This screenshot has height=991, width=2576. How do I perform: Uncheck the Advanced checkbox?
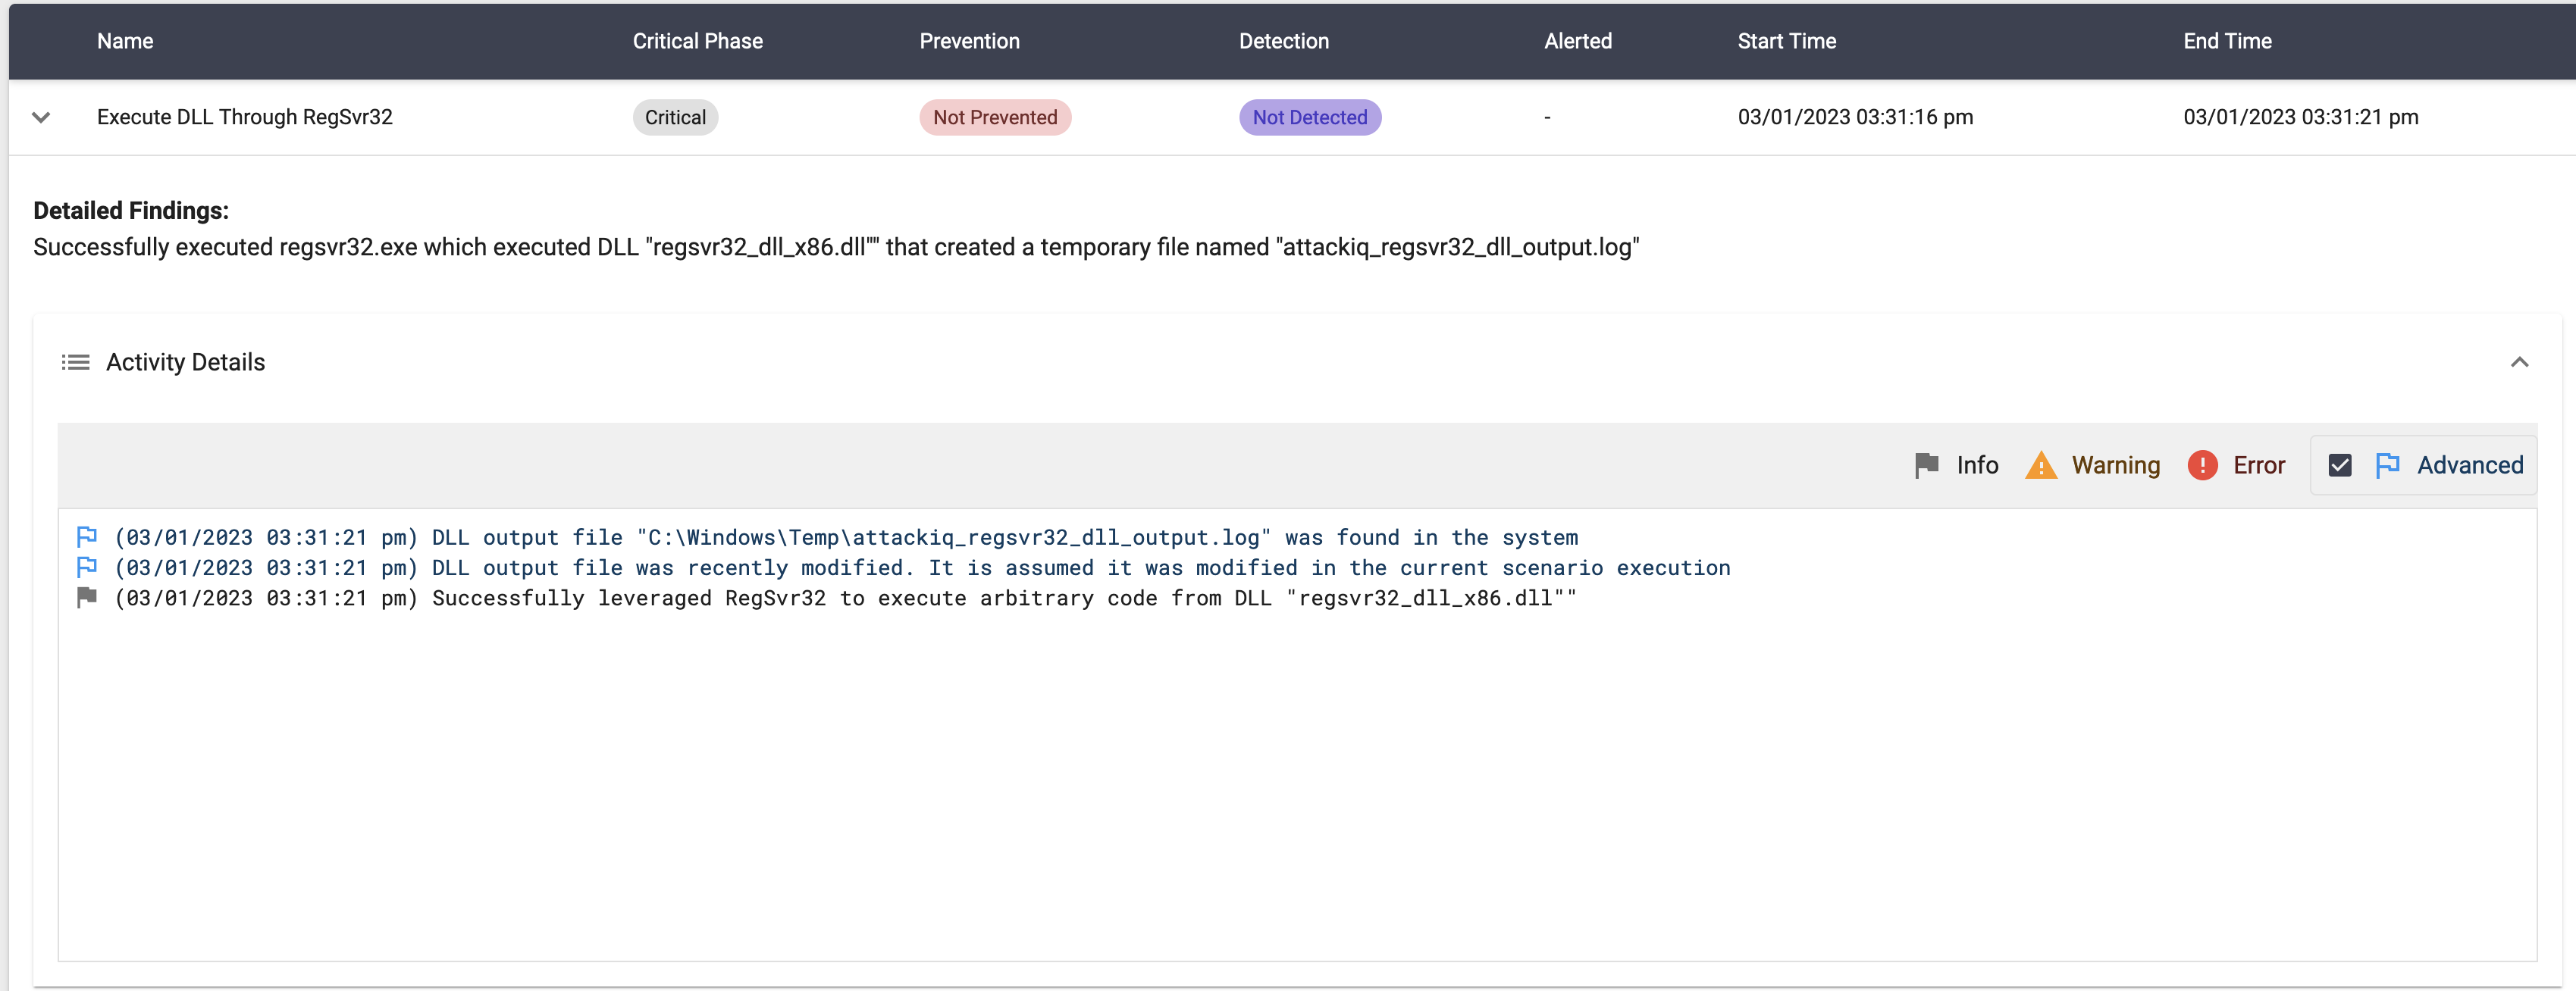pos(2339,465)
